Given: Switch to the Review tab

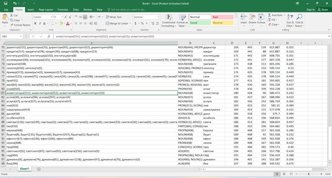Looking at the screenshot, I should pyautogui.click(x=87, y=9).
